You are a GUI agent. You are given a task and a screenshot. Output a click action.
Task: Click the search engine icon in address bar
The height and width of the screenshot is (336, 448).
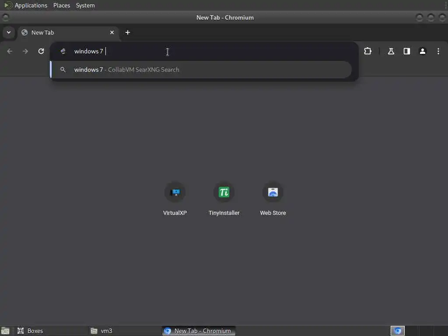[x=63, y=51]
